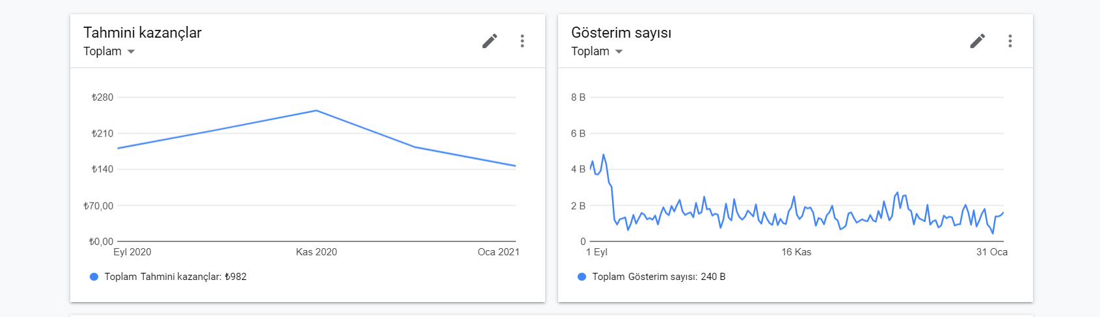Edit the Gösterim sayısı card with pencil icon

978,41
